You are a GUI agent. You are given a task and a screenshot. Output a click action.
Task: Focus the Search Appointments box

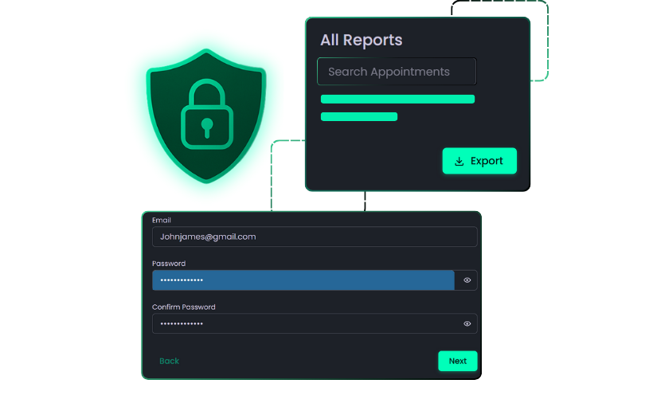(397, 72)
